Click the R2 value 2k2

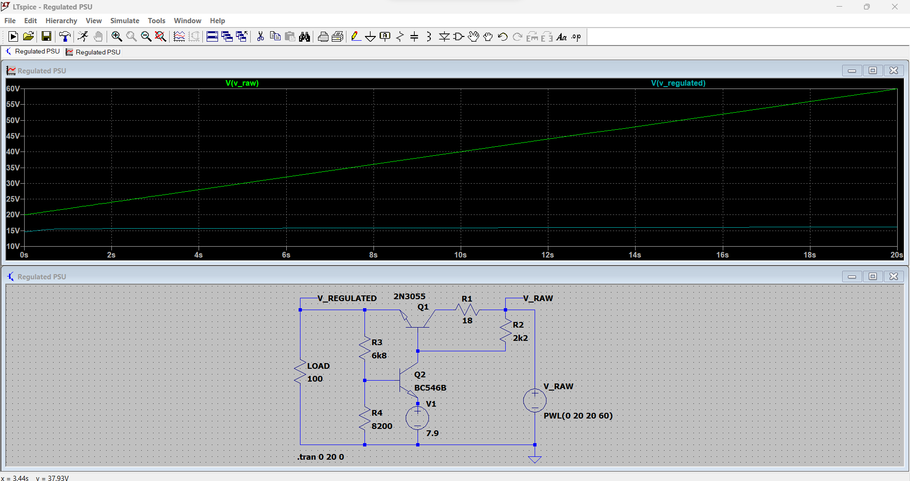coord(520,338)
